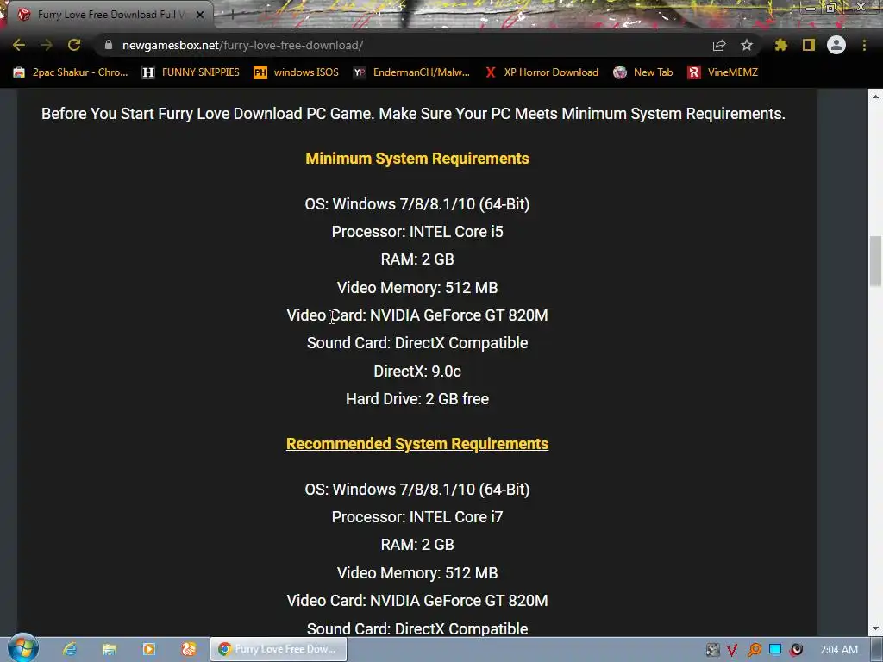
Task: Open the XP Horror Download bookmark
Action: pos(542,72)
